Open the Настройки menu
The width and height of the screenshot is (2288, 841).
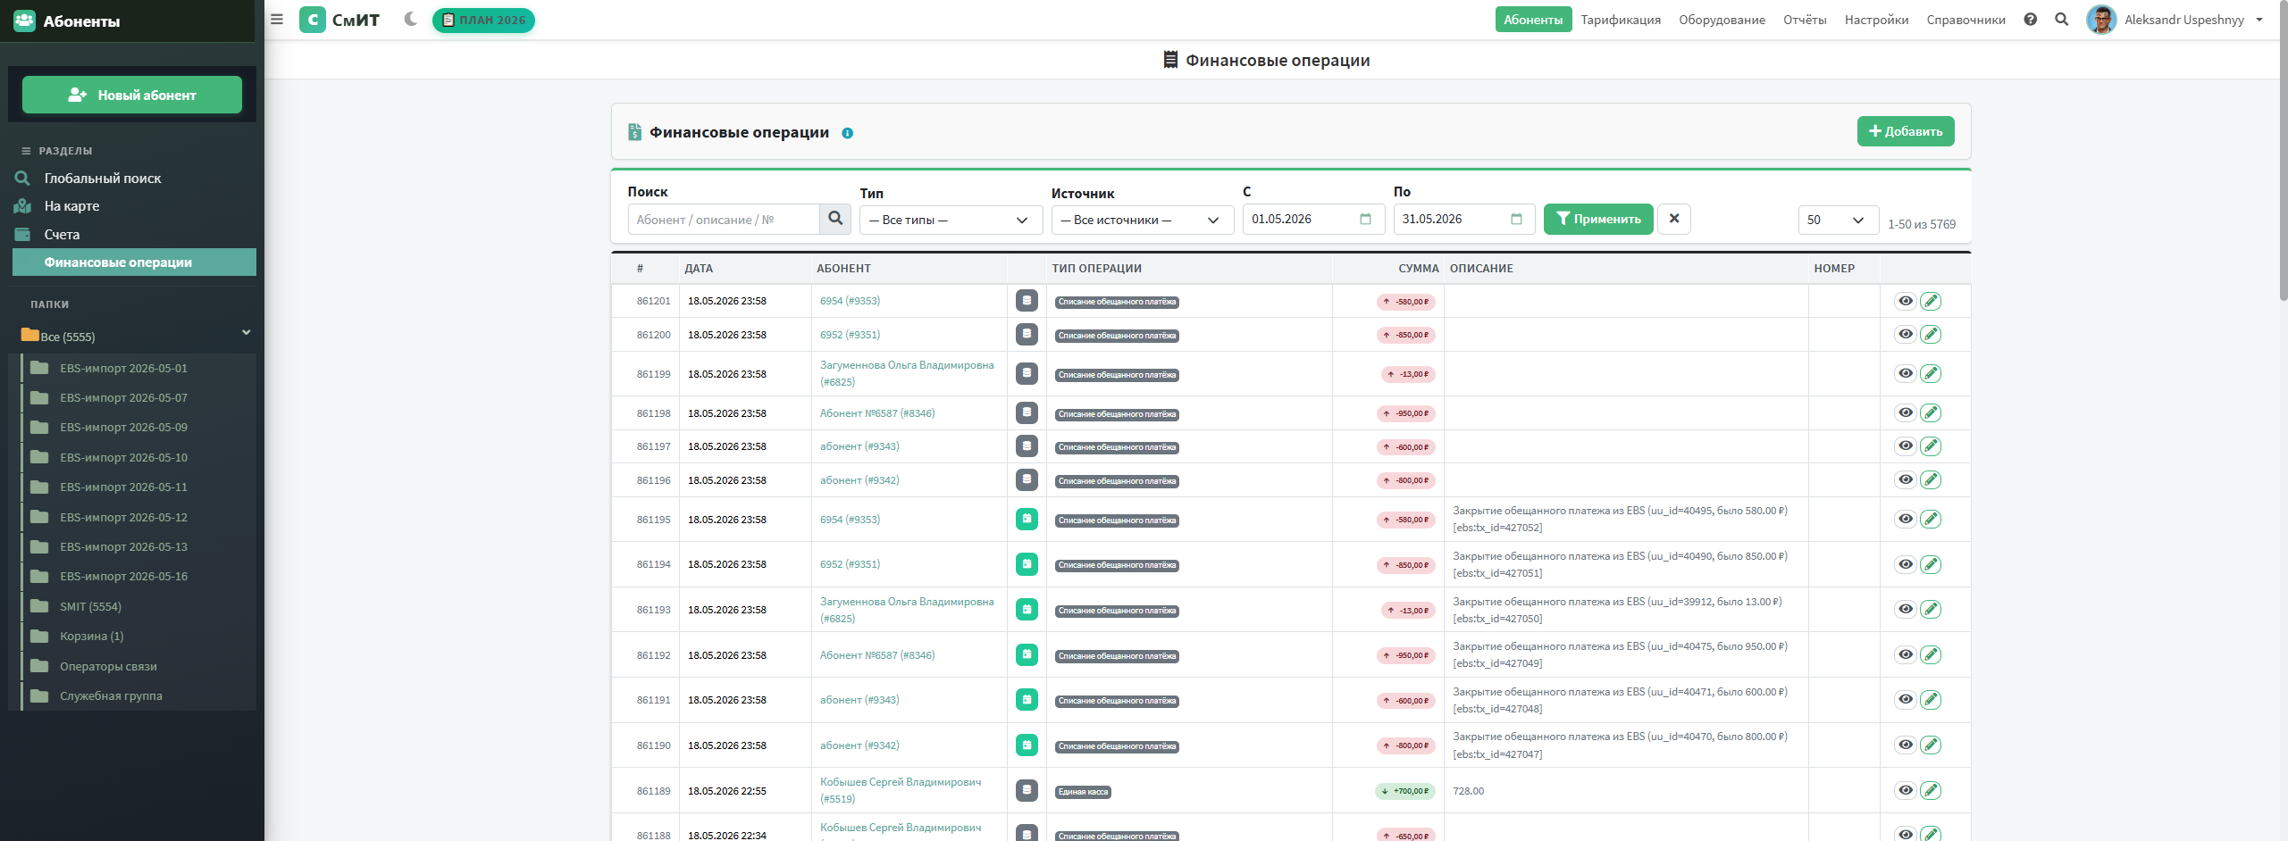point(1876,20)
